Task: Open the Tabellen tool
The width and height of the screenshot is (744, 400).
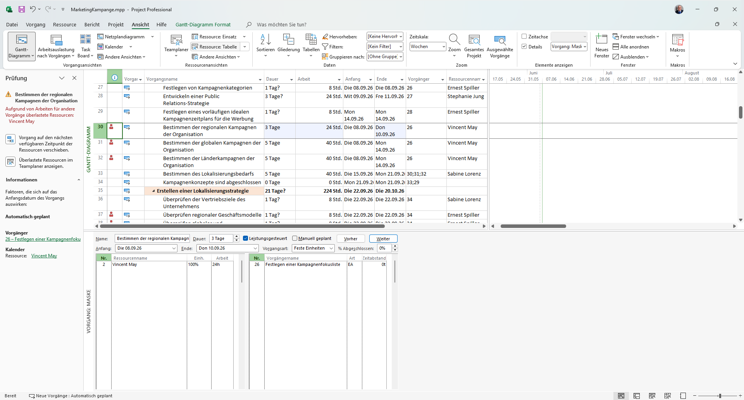Action: tap(311, 46)
